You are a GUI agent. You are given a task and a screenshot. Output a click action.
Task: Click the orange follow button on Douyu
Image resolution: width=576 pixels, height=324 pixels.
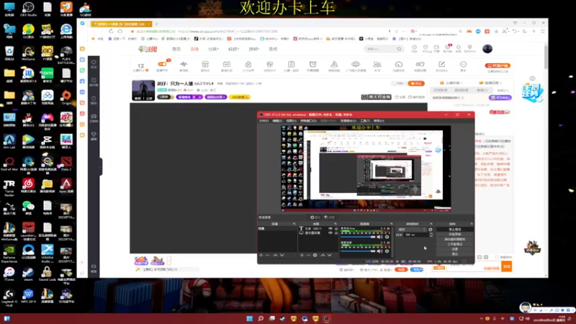tap(416, 84)
